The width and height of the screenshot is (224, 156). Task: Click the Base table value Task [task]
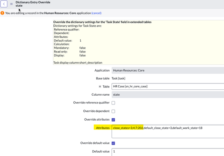[x=118, y=78]
